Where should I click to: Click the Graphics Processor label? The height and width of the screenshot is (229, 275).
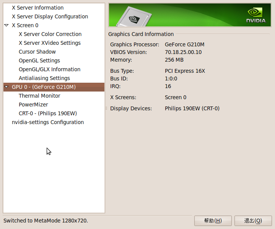135,44
